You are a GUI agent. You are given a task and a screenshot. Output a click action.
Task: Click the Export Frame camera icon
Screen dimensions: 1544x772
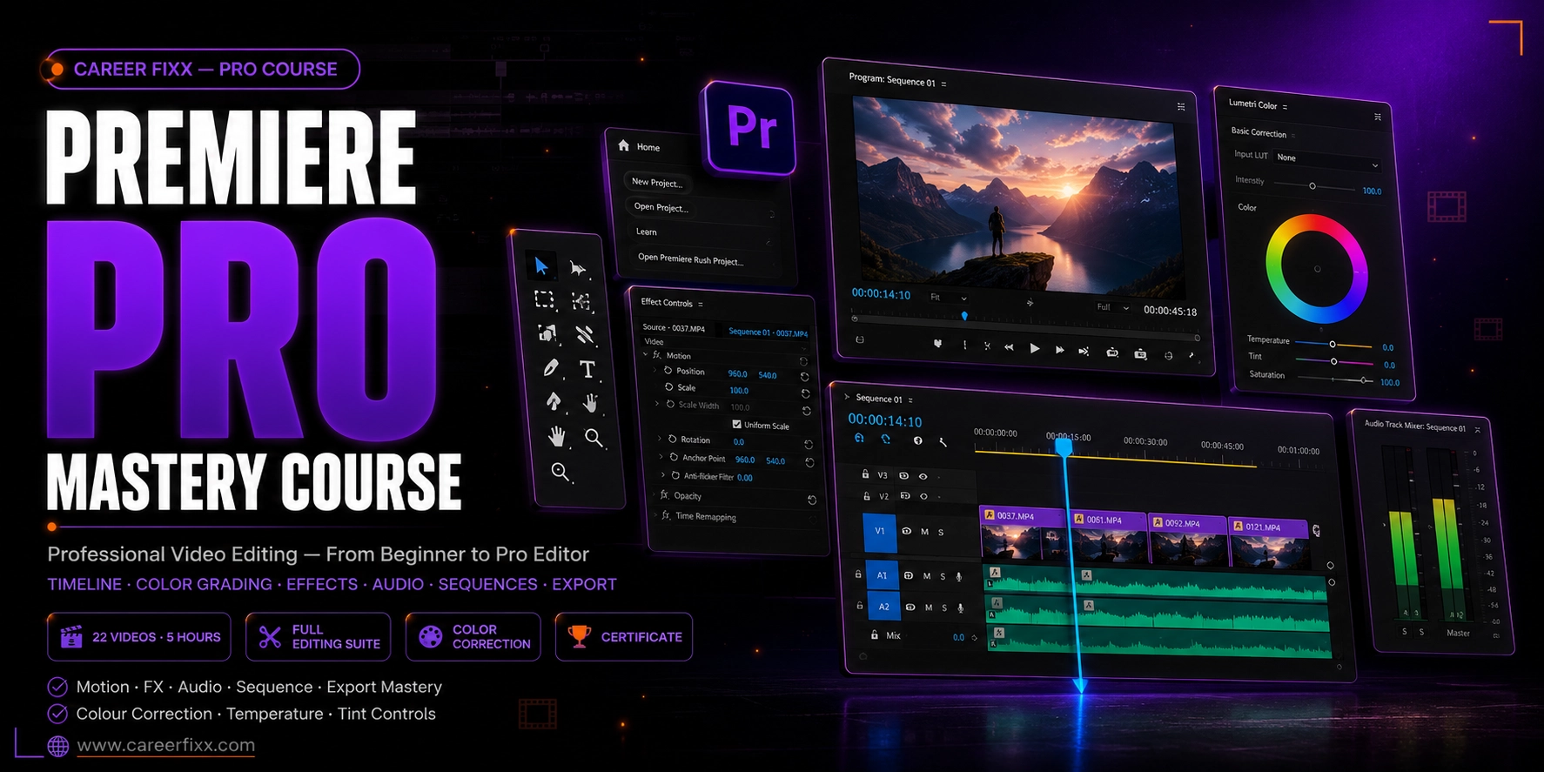[1140, 354]
